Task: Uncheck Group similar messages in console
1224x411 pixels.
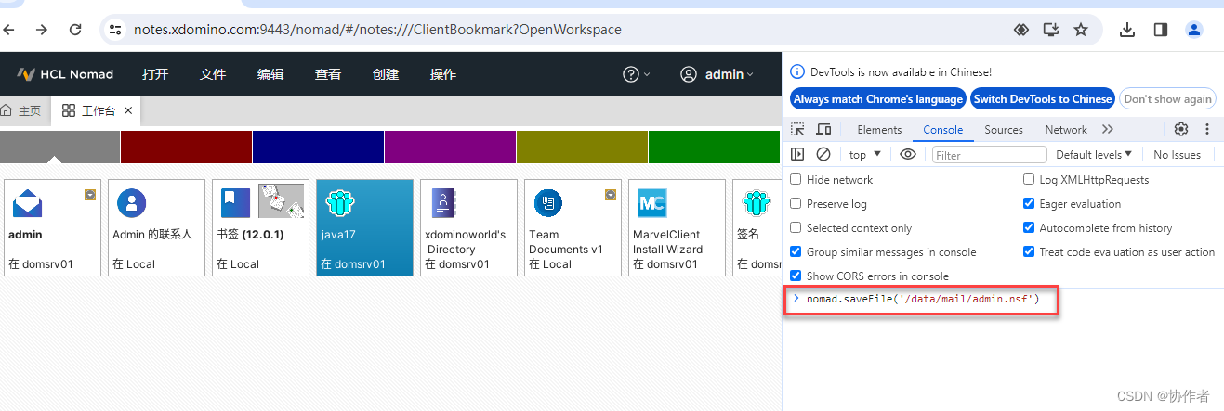Action: pyautogui.click(x=796, y=252)
